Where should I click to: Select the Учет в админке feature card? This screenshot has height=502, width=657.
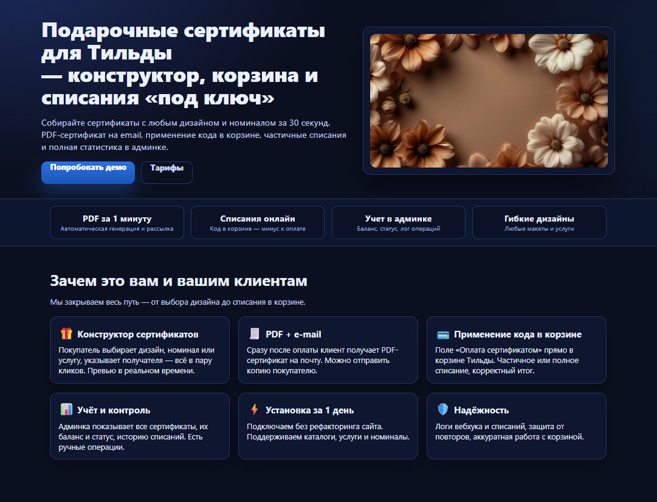[x=398, y=222]
